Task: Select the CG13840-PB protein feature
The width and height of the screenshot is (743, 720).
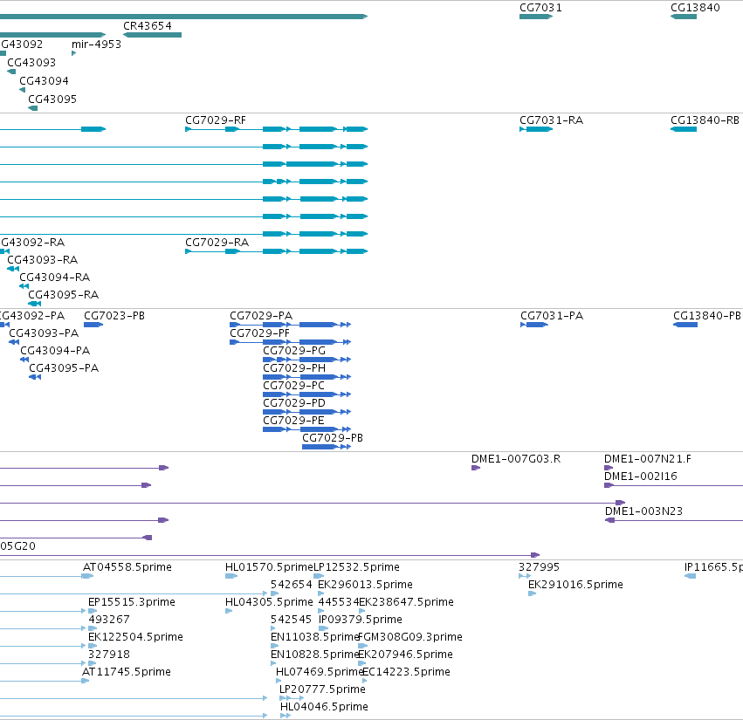Action: click(685, 325)
